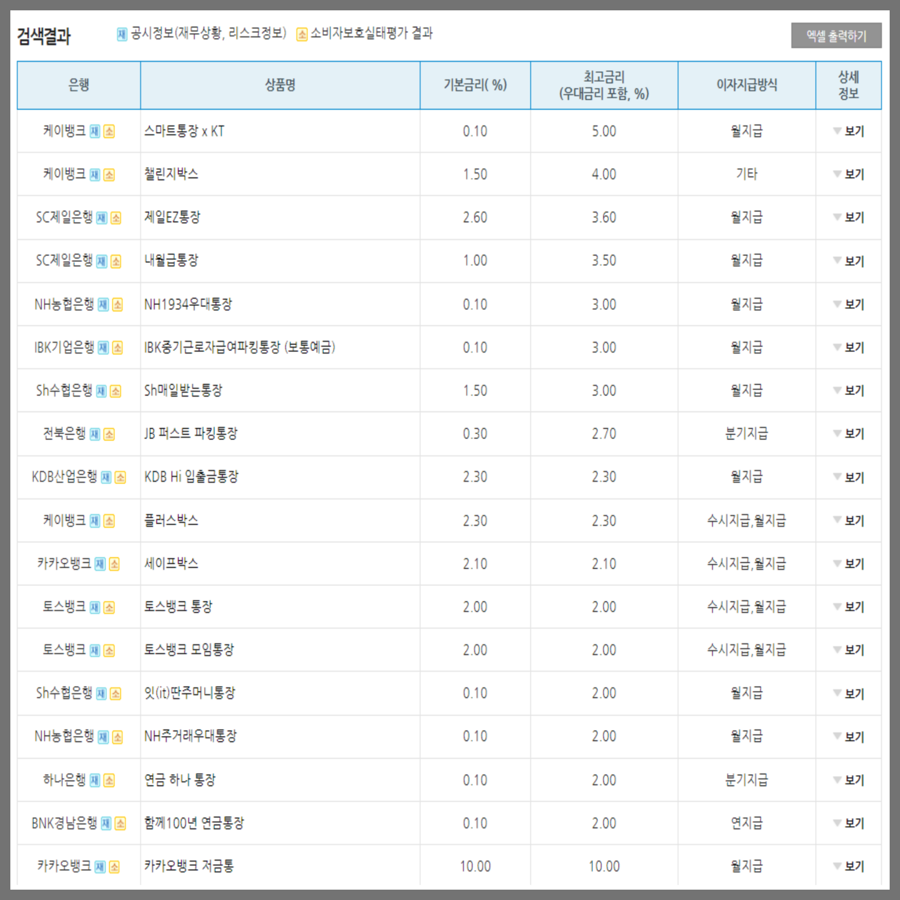Screen dimensions: 900x900
Task: Expand 보기 for Sh매일받는통장 row
Action: click(x=855, y=390)
